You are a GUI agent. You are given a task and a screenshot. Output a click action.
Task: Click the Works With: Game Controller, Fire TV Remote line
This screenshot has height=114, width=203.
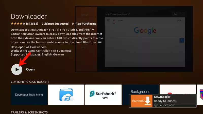tap(41, 51)
